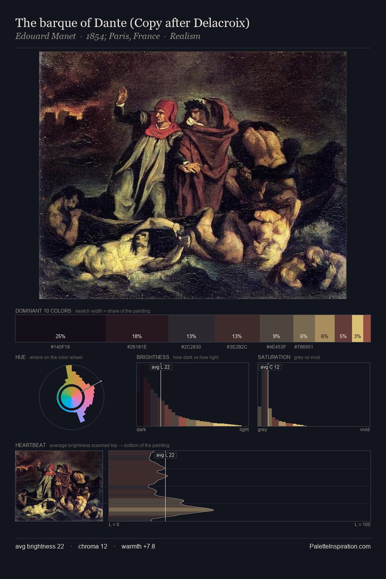Click the 25% swatch colored #140F19
The image size is (386, 579).
(x=61, y=328)
